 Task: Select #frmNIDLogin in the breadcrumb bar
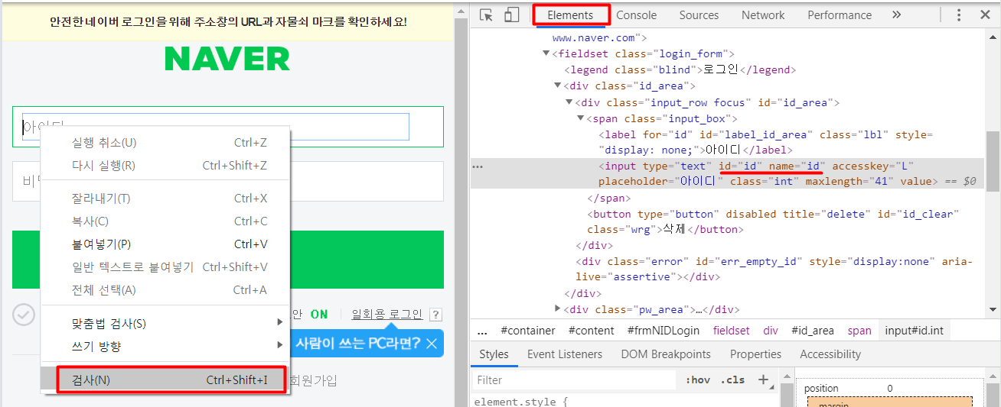pyautogui.click(x=663, y=331)
